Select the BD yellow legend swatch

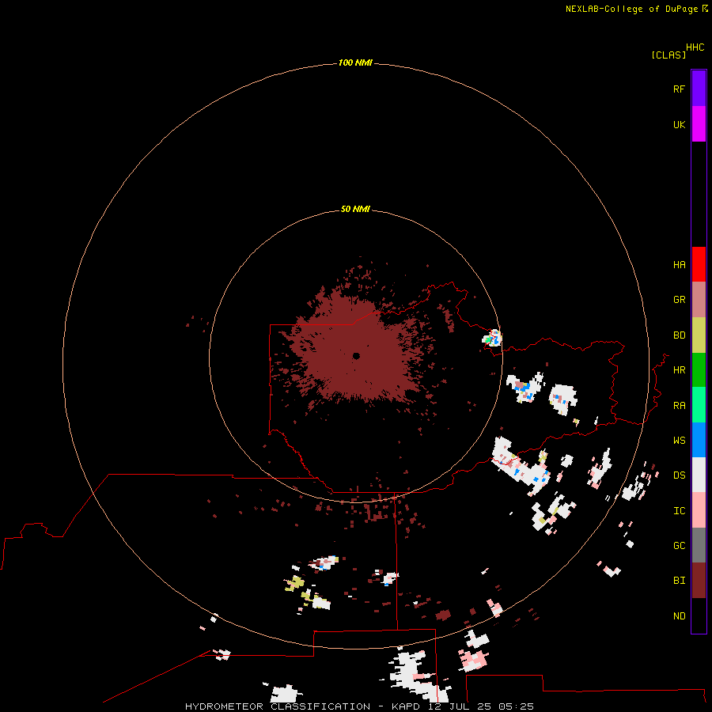coord(699,335)
